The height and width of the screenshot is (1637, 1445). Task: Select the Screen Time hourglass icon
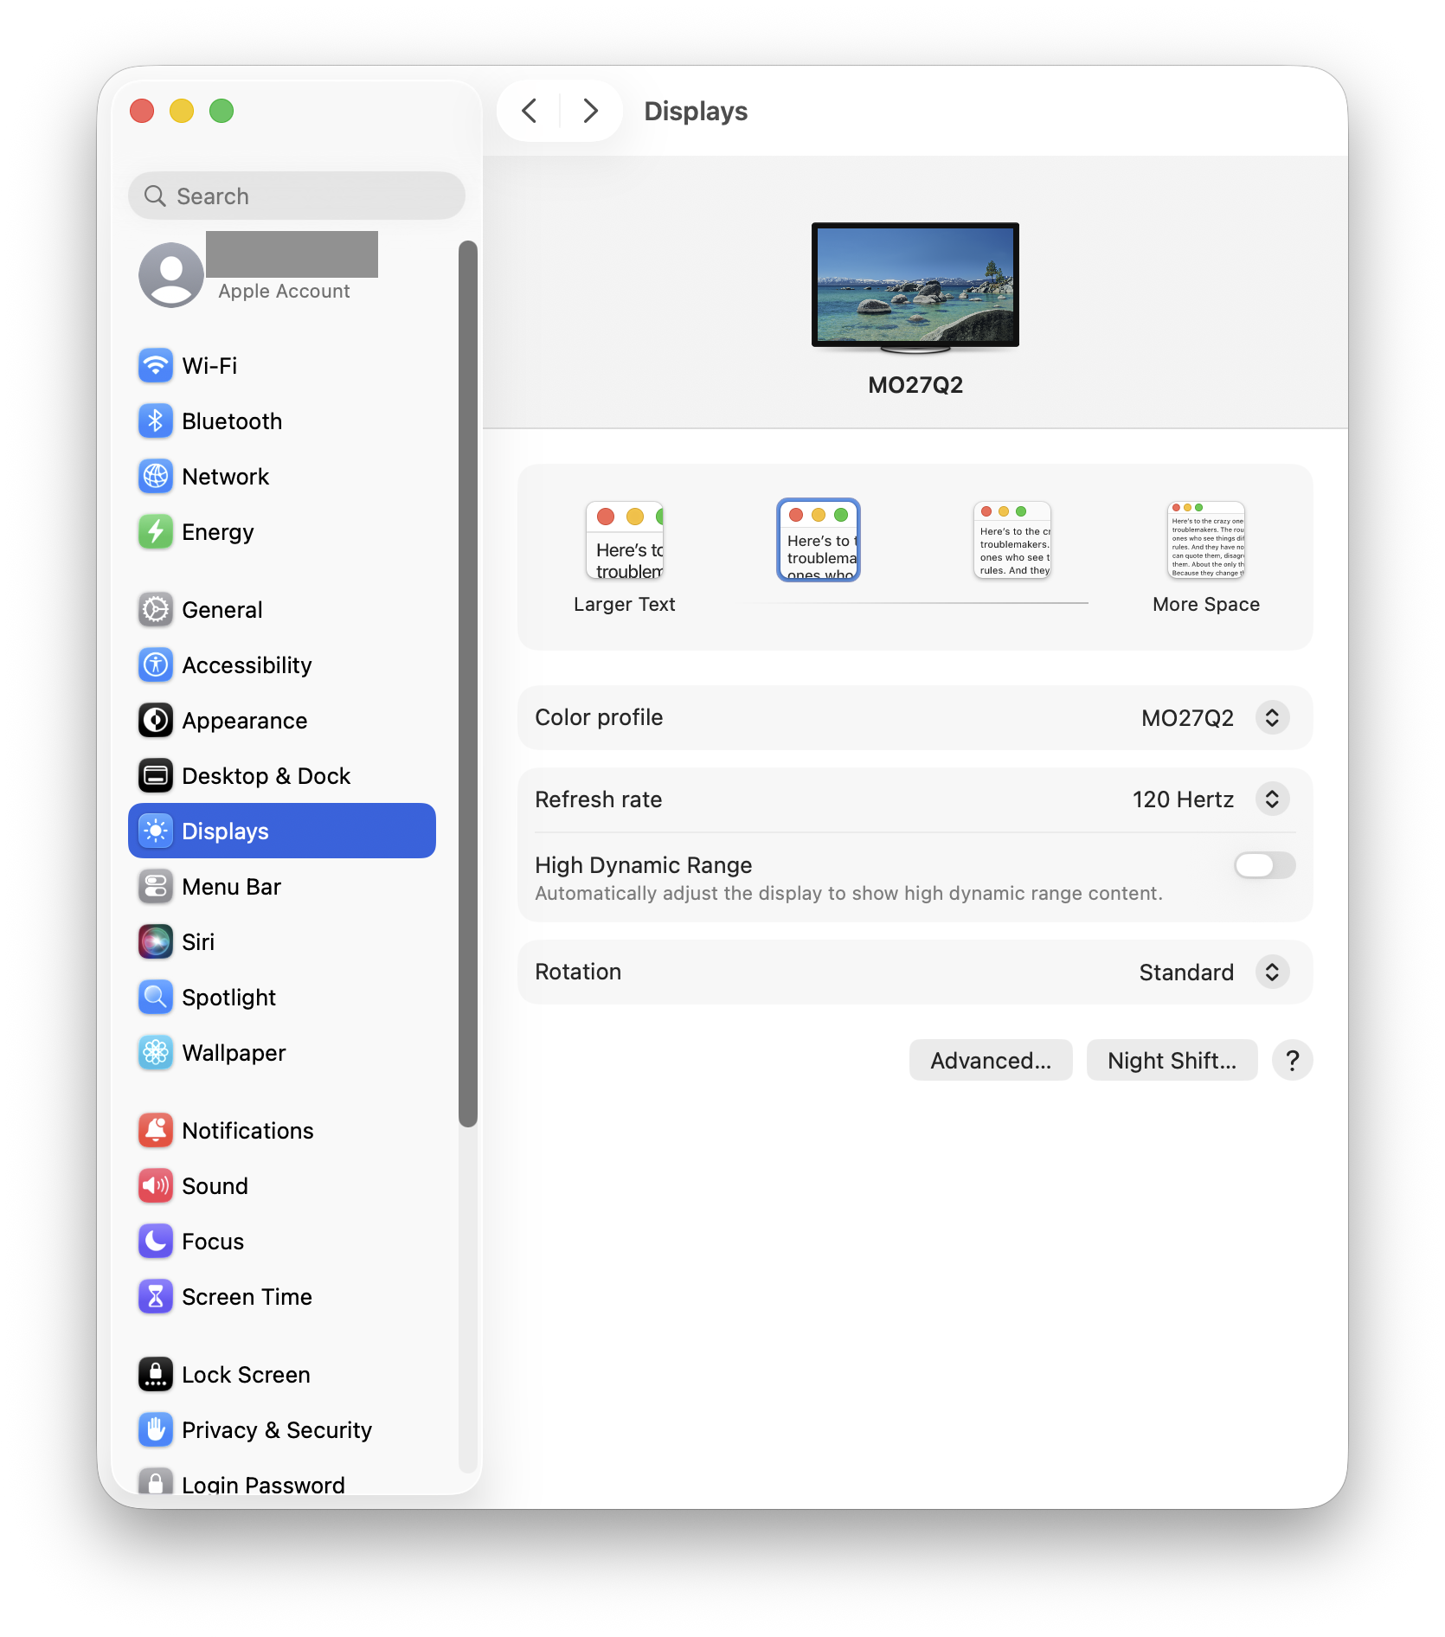coord(156,1297)
